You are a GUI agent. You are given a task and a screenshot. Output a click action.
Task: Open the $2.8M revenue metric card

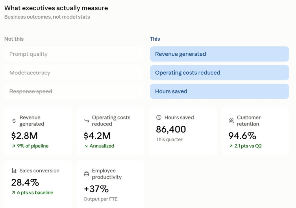(38, 132)
